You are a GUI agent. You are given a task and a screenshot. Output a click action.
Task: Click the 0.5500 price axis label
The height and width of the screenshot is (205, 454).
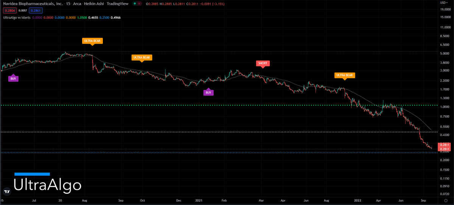pos(445,126)
